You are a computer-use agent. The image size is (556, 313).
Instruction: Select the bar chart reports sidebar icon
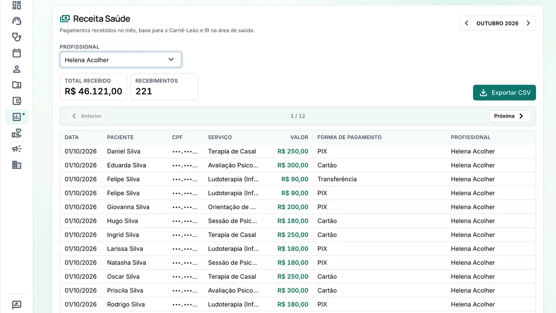click(17, 117)
